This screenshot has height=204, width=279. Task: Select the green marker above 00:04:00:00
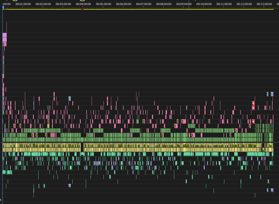click(82, 1)
